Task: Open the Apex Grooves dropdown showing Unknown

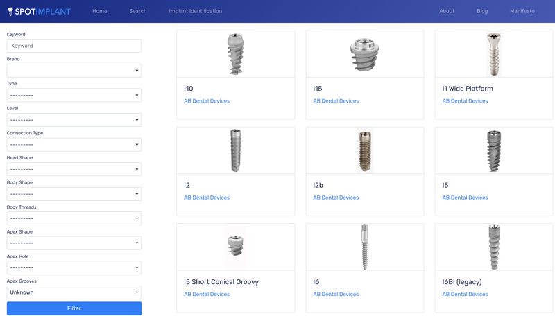Action: [x=74, y=292]
